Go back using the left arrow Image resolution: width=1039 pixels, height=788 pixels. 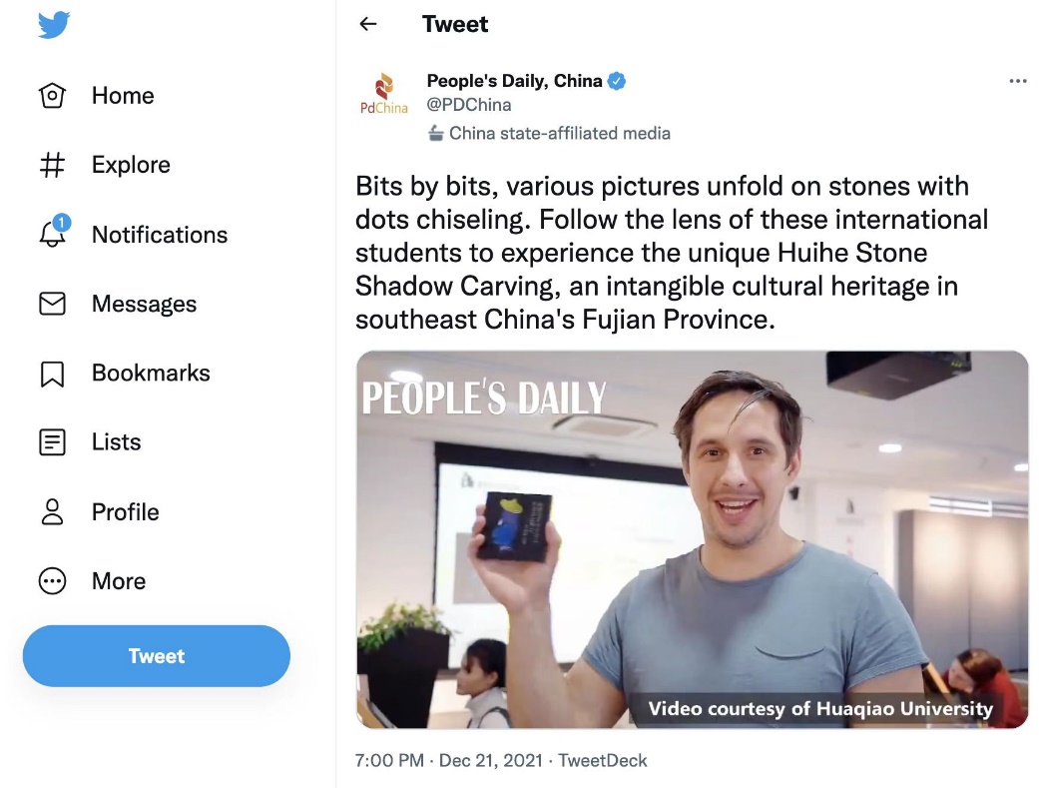tap(368, 24)
